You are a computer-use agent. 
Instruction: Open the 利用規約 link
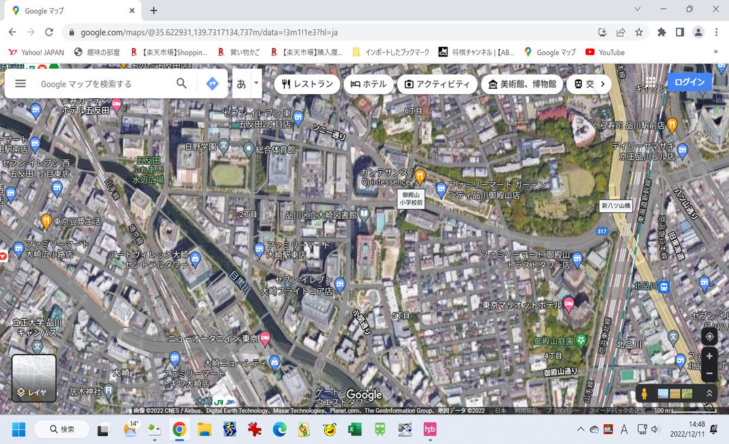pyautogui.click(x=526, y=411)
